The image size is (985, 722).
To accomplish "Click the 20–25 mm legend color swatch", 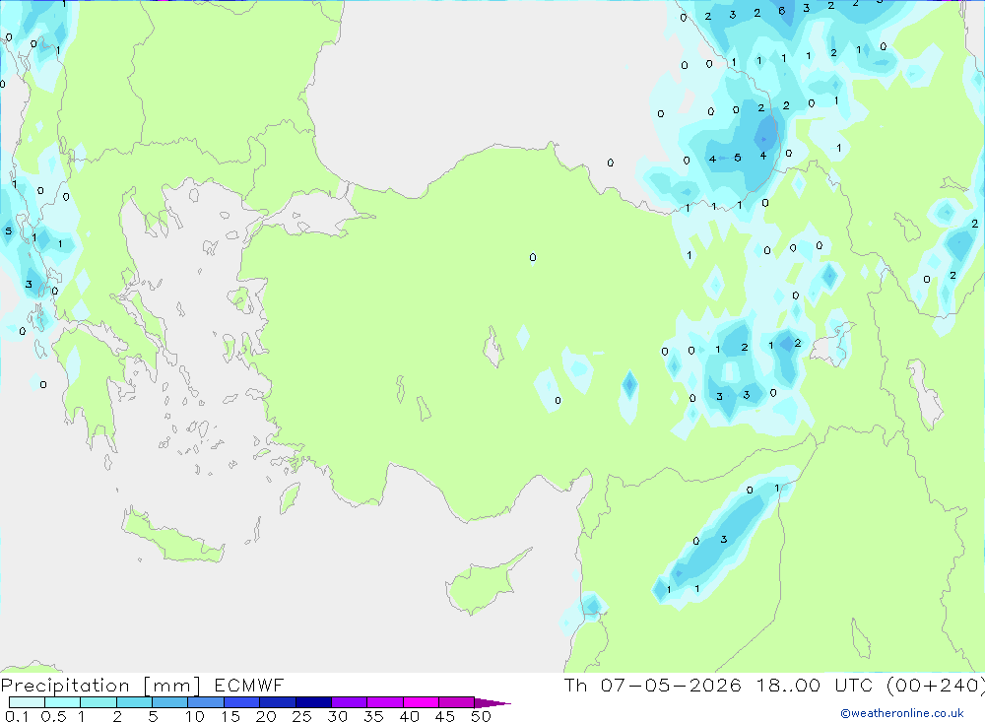I will pyautogui.click(x=277, y=702).
